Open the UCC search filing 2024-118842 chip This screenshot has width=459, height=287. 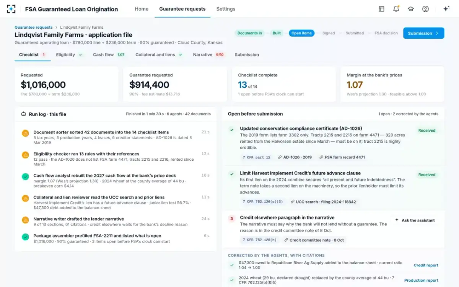click(323, 202)
